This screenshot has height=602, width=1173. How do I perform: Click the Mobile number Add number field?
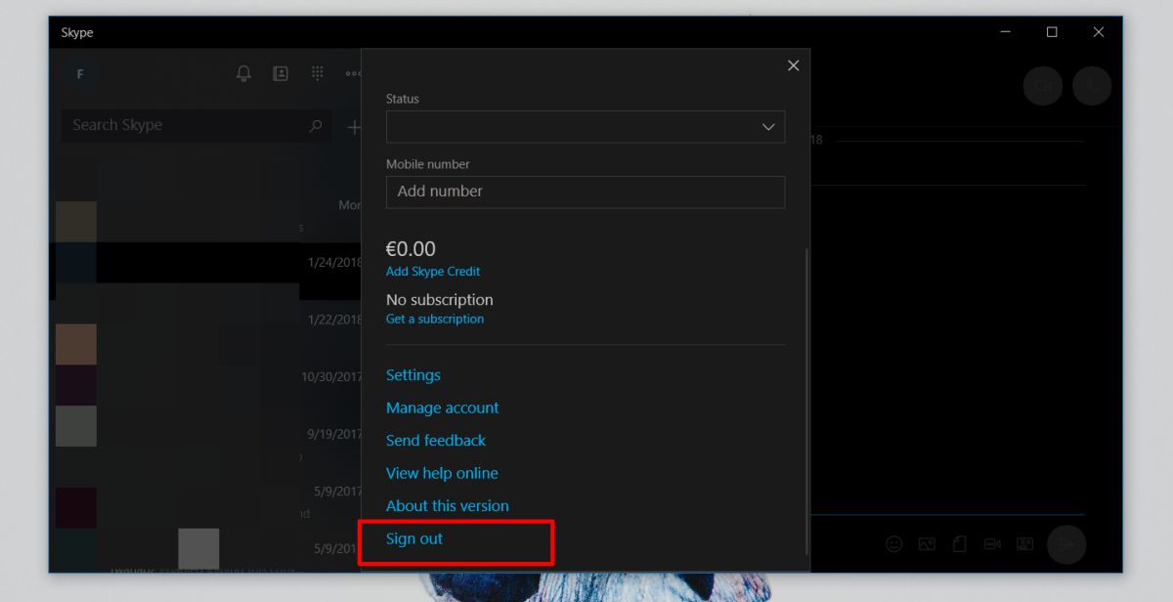pos(586,192)
